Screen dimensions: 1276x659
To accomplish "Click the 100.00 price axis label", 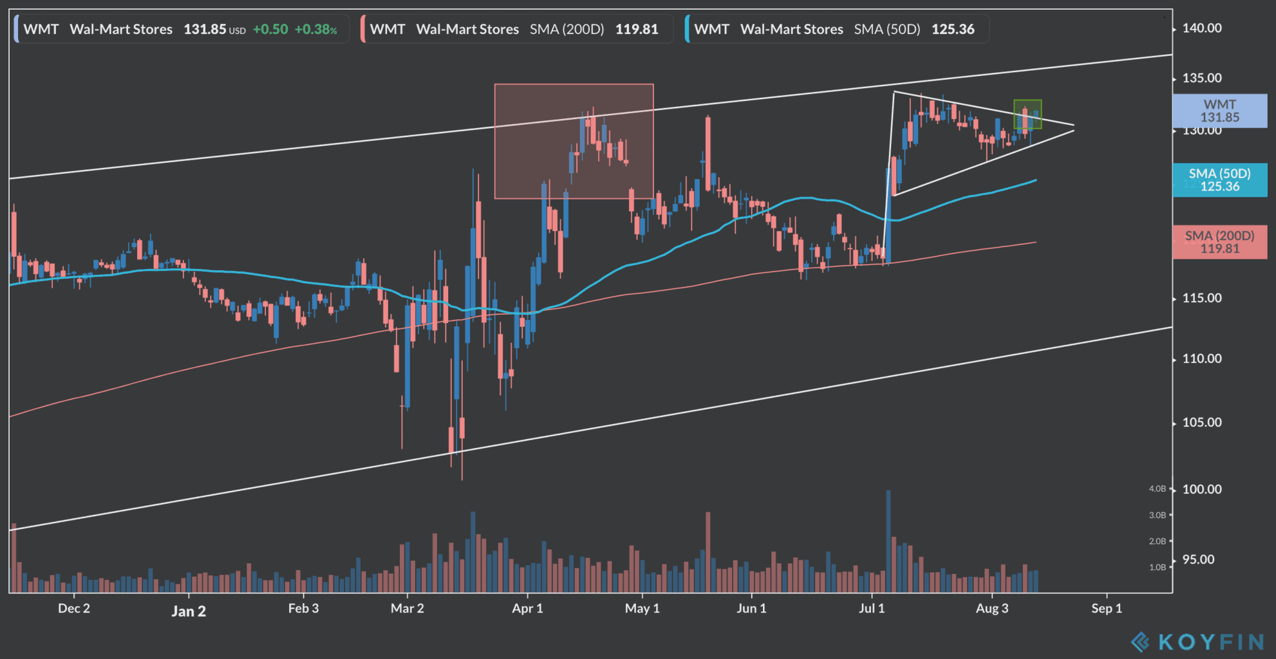I will coord(1201,489).
